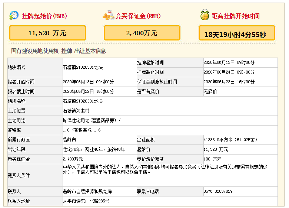This screenshot has height=208, width=289.
Task: Click the 无底价 value
Action: click(x=210, y=91)
